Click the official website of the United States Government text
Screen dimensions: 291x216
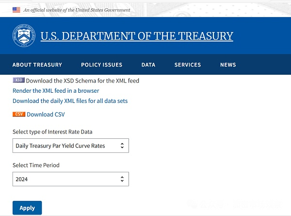pos(77,10)
